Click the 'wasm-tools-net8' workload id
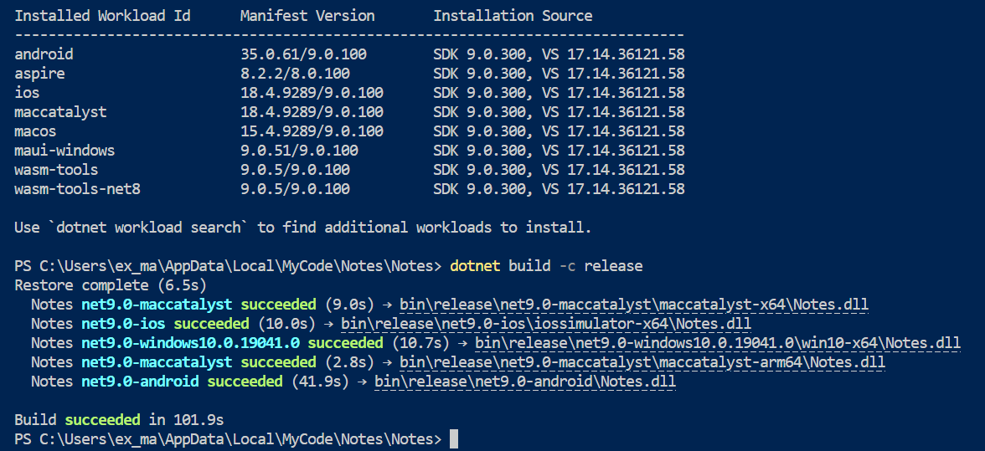The image size is (985, 451). (x=77, y=189)
